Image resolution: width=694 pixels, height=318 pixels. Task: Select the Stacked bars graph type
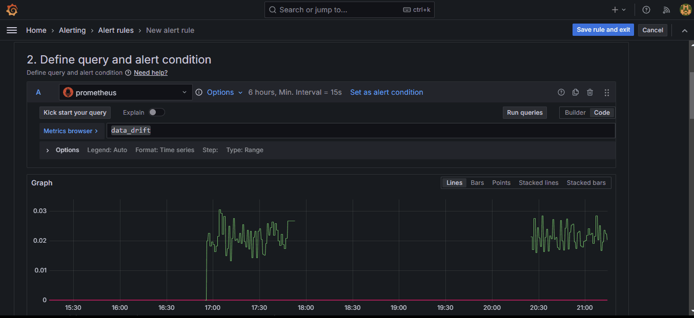586,183
